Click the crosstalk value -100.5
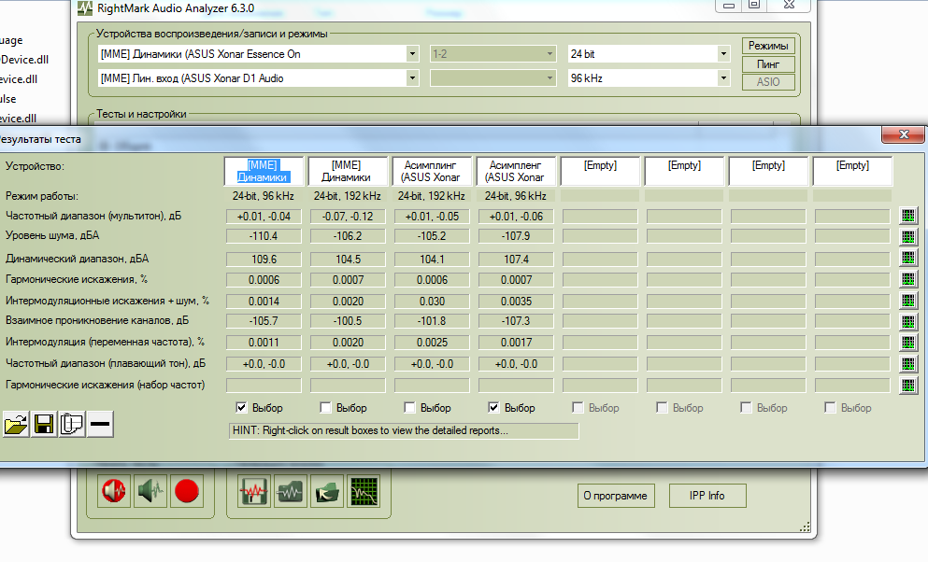 348,321
